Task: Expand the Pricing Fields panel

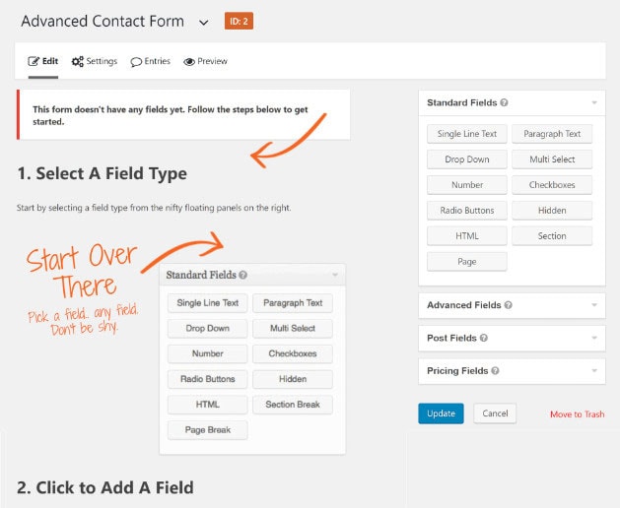Action: 593,371
